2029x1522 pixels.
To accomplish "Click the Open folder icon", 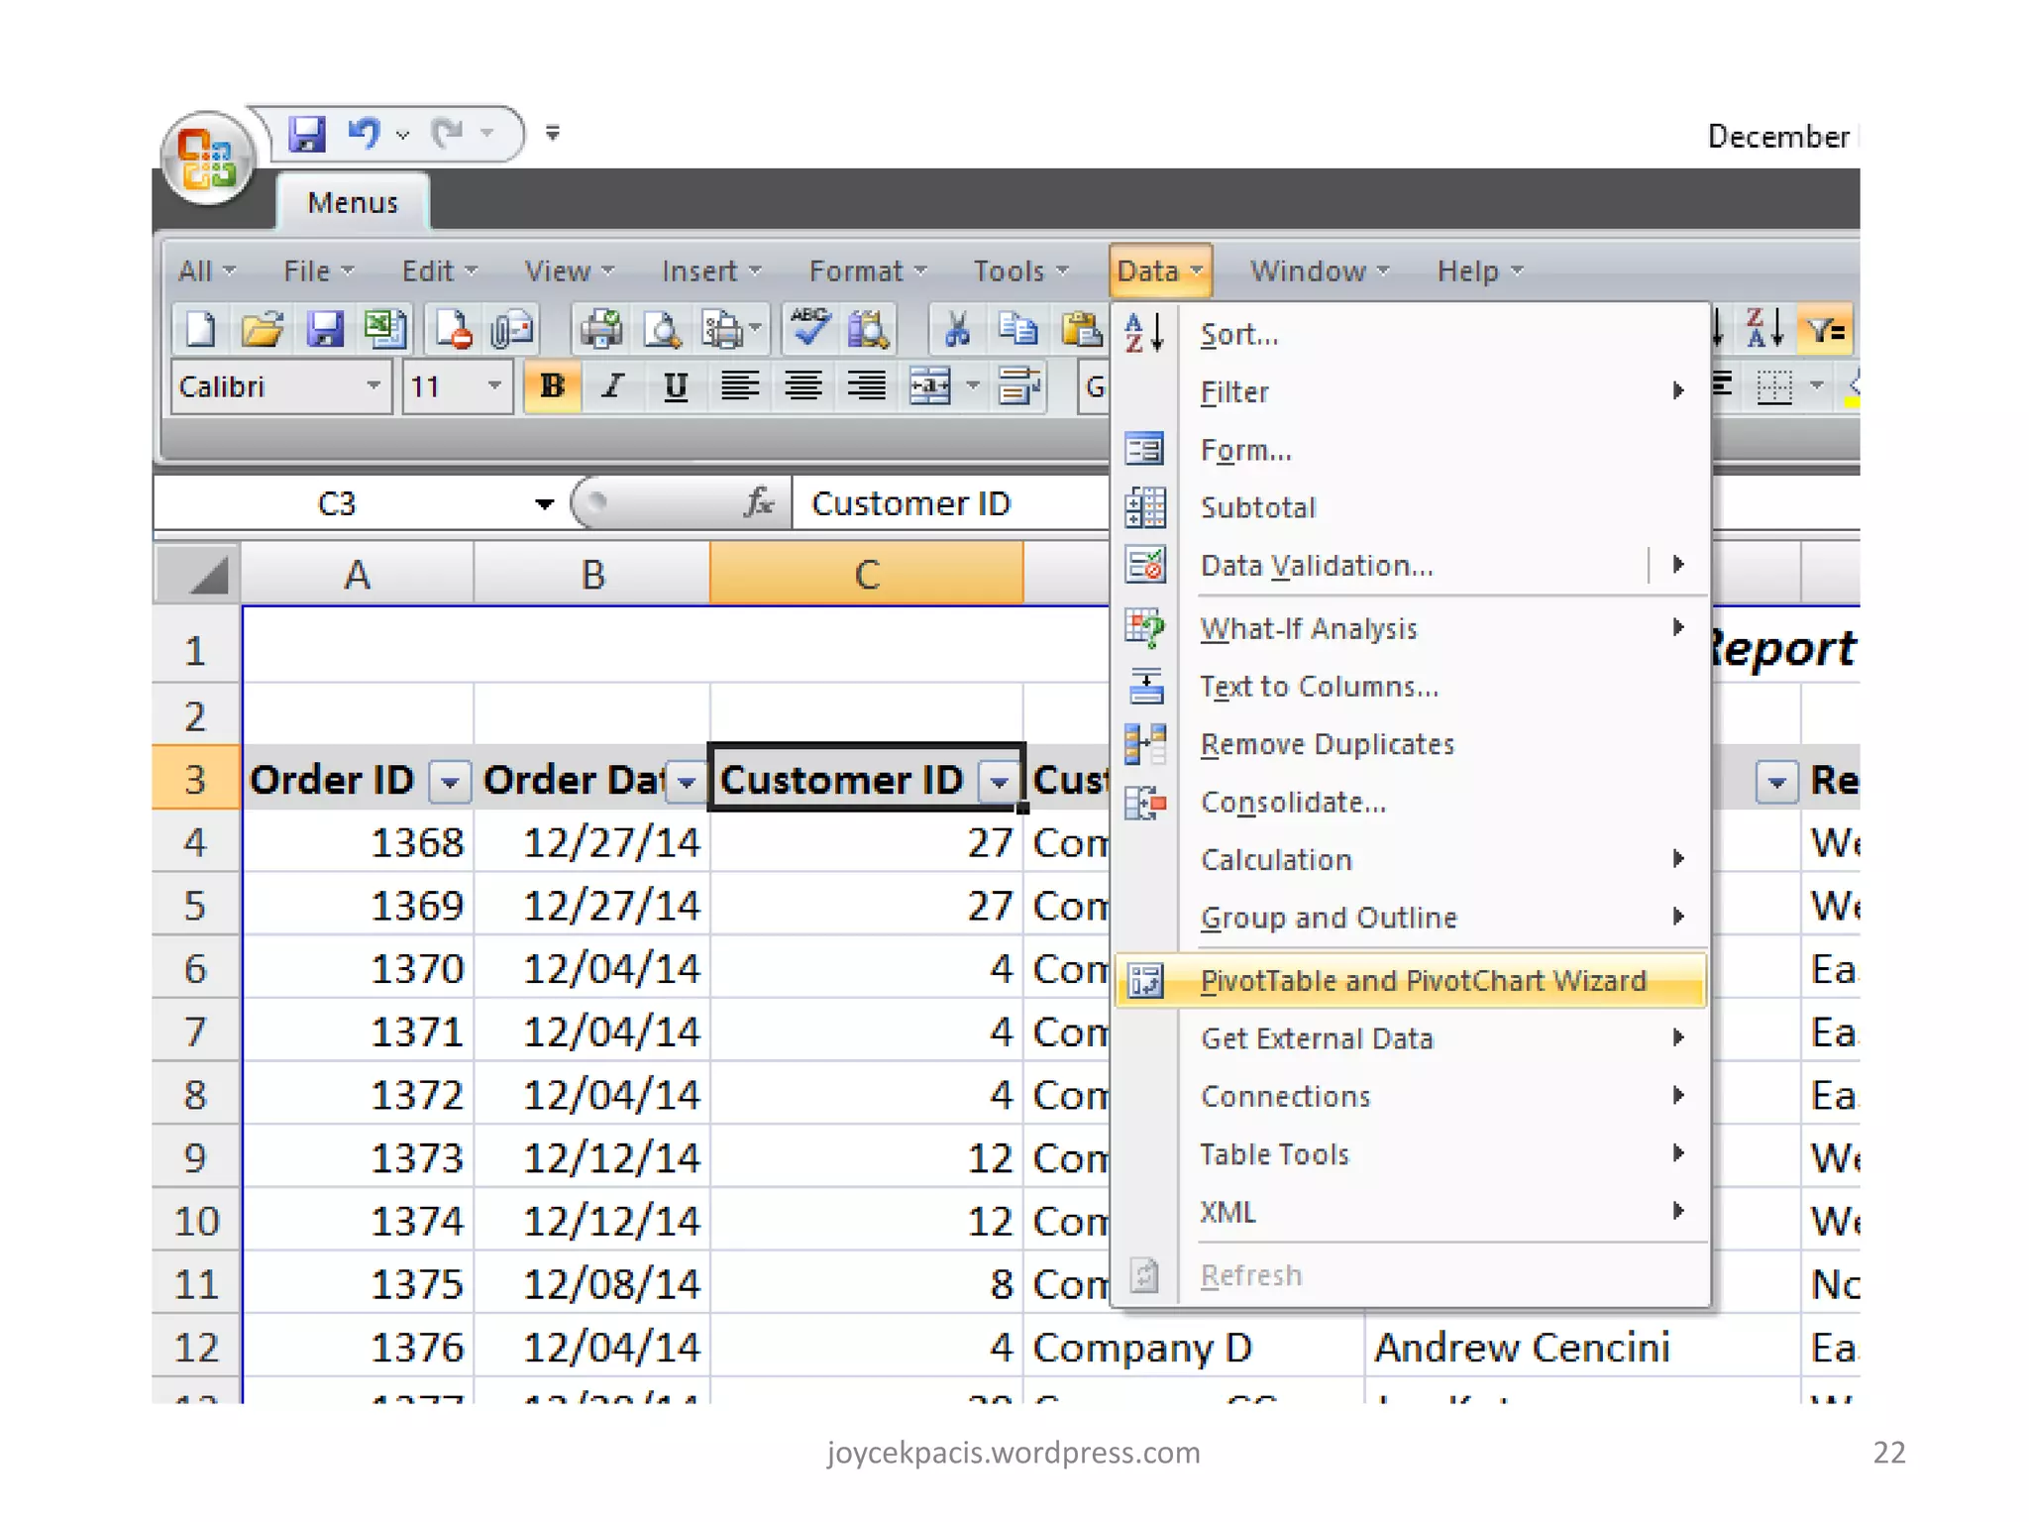I will pos(263,329).
